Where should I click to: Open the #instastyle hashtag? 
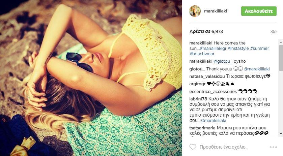click(238, 49)
